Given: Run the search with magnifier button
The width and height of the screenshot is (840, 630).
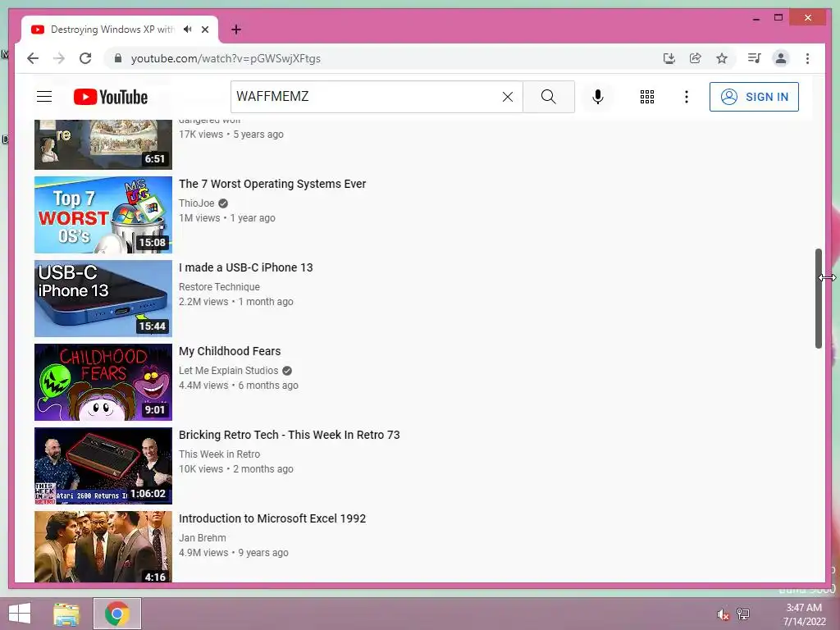Looking at the screenshot, I should point(549,97).
